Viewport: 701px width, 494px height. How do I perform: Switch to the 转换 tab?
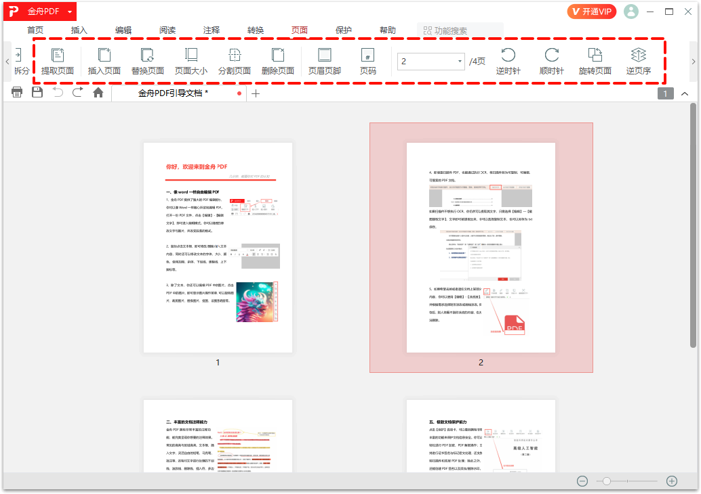pyautogui.click(x=256, y=30)
